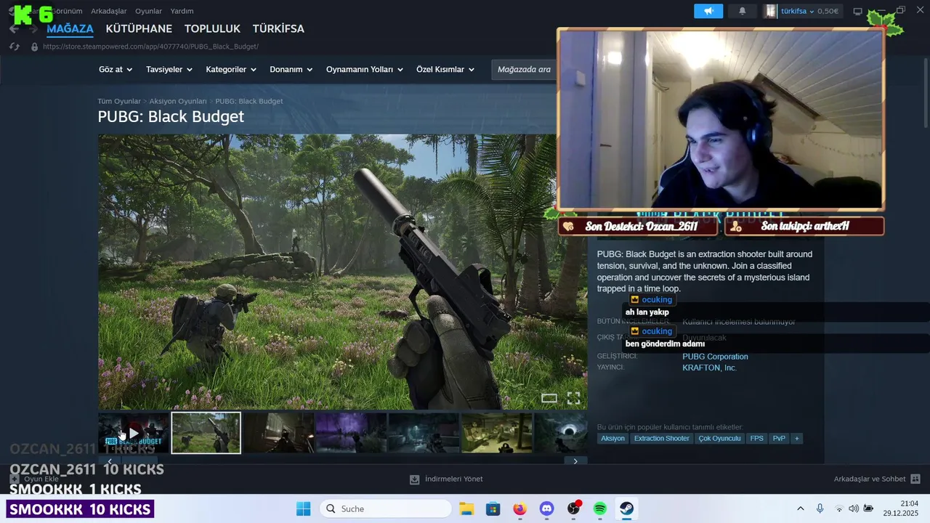
Task: Click the İndirmeleri Yönet label
Action: tap(453, 479)
